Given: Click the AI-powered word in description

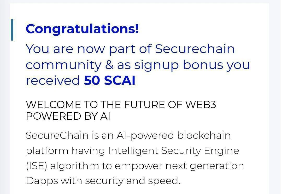Looking at the screenshot, I should (x=145, y=136).
